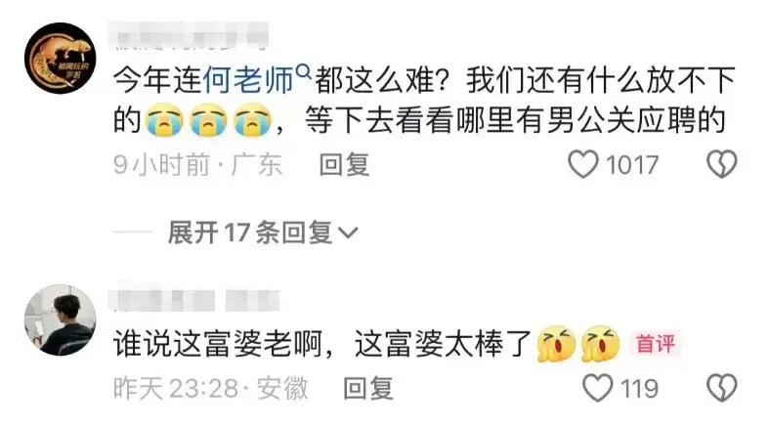769x427 pixels.
Task: Open blurred username of first commenter
Action: [x=188, y=36]
